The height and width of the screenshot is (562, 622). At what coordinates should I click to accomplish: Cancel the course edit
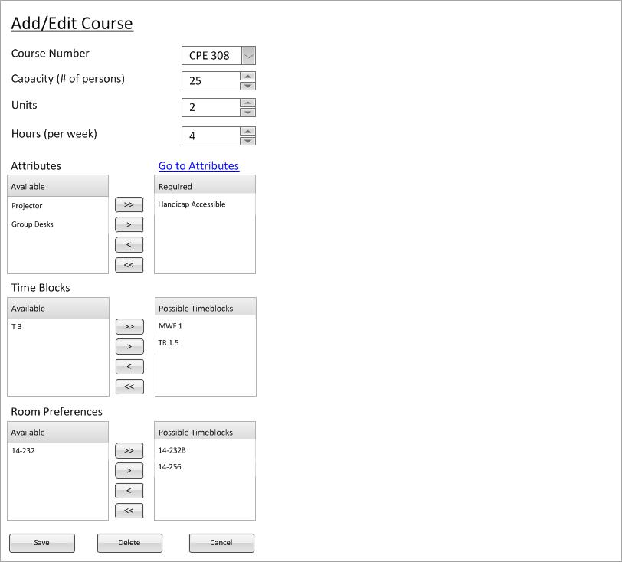click(x=221, y=543)
